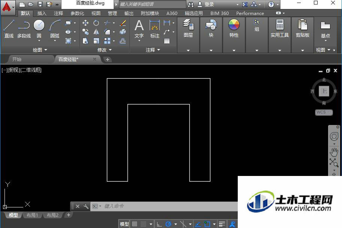Expand the Annotation (注释) panel

[x=153, y=50]
